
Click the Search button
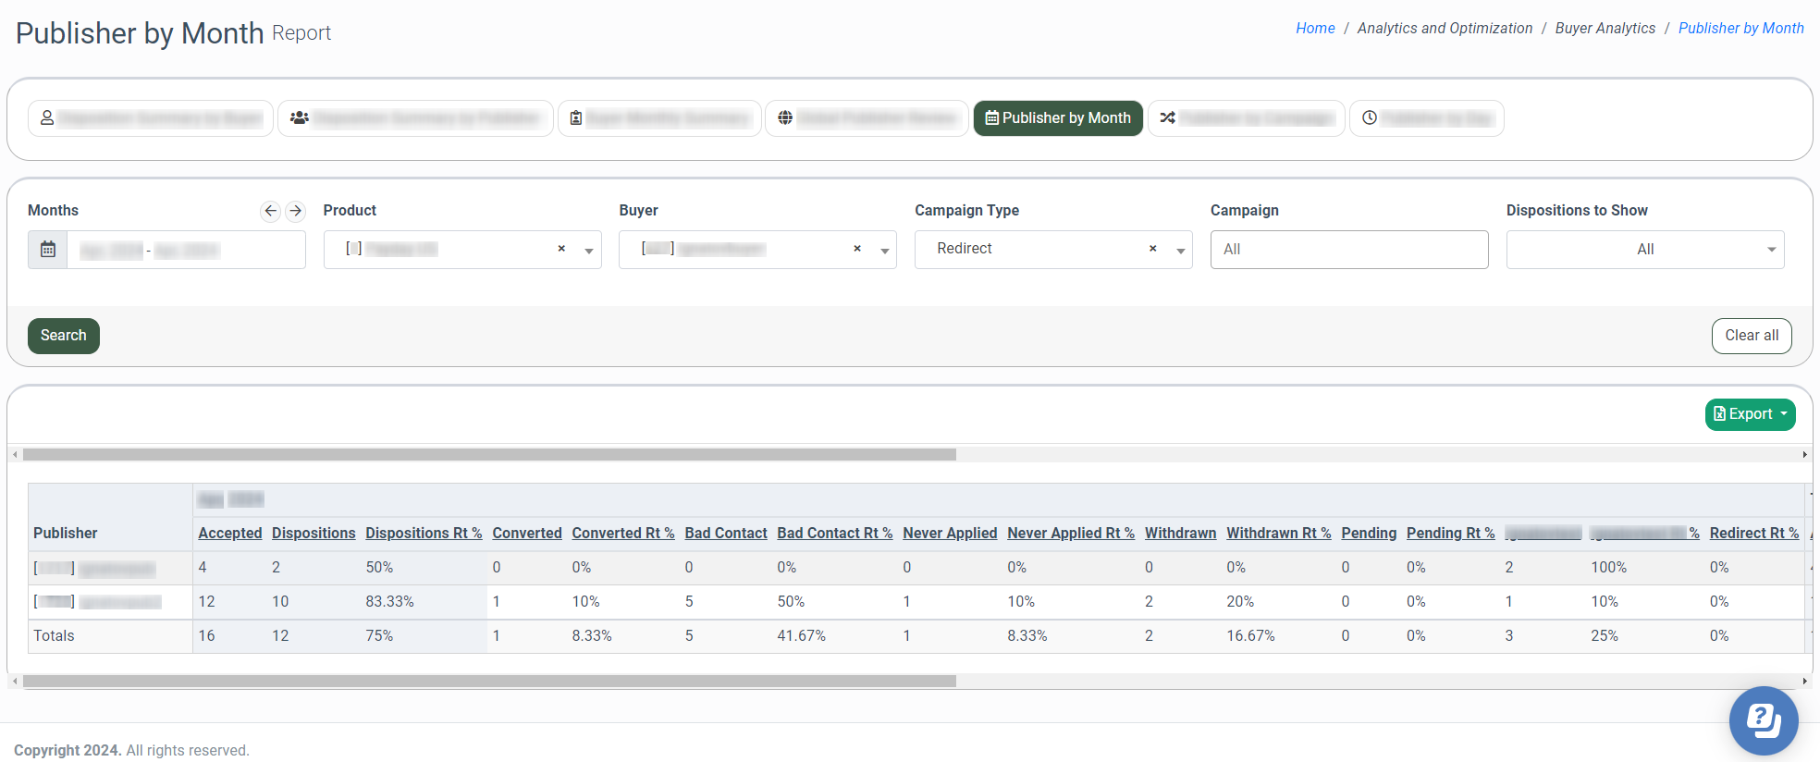point(63,336)
